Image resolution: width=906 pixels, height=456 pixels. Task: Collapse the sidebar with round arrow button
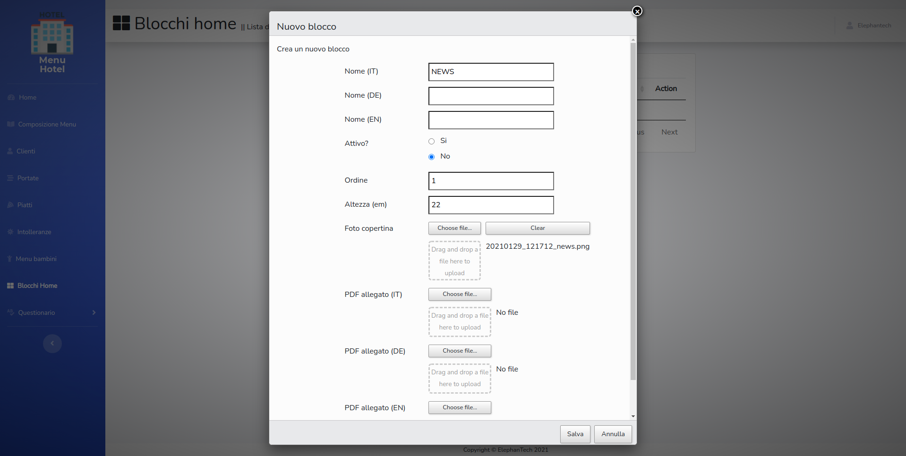pos(52,344)
